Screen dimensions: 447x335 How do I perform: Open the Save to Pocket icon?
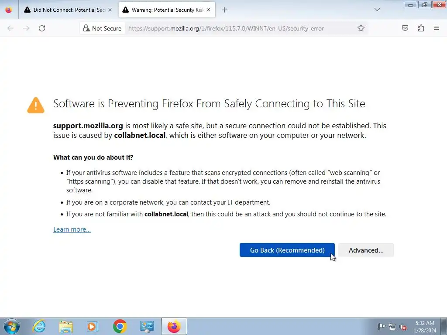pyautogui.click(x=405, y=28)
